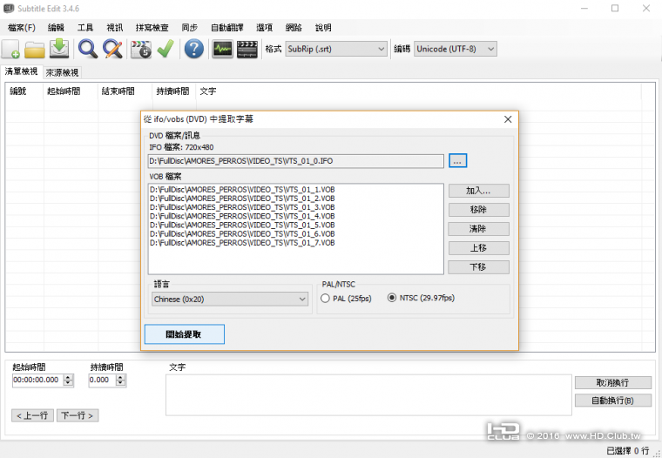The height and width of the screenshot is (458, 662).
Task: Click the New subtitle file icon
Action: 11,49
